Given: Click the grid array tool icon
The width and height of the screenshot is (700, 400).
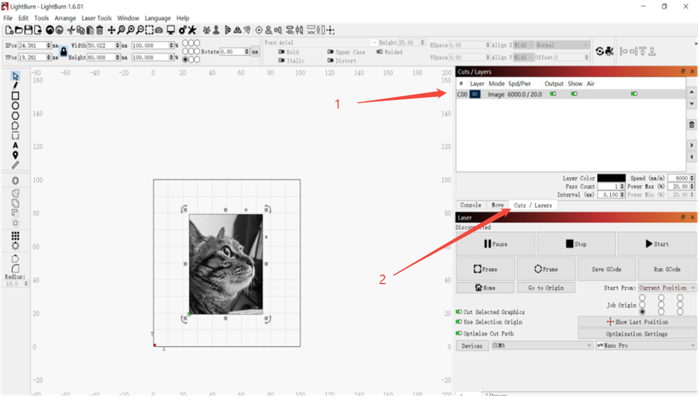Looking at the screenshot, I should (x=16, y=236).
